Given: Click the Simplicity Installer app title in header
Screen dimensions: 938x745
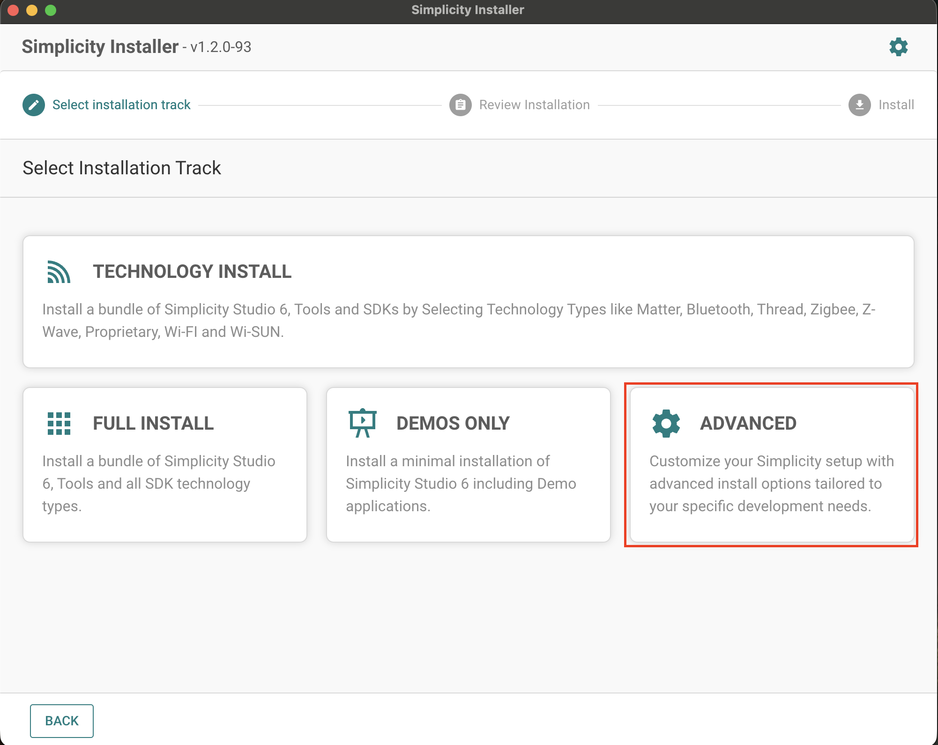Looking at the screenshot, I should 100,47.
